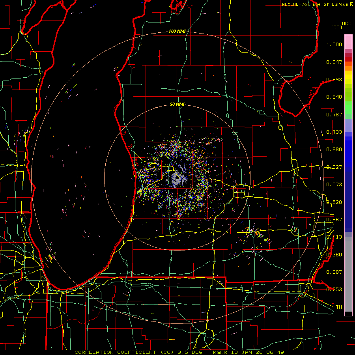Select the 0.520 legend value

334,202
